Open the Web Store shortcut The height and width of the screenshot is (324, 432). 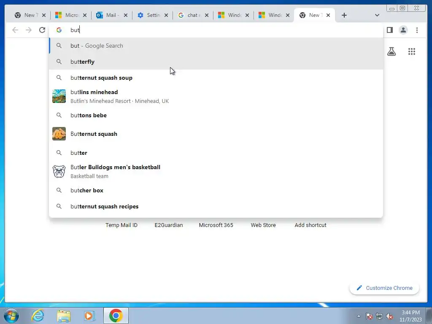[263, 225]
